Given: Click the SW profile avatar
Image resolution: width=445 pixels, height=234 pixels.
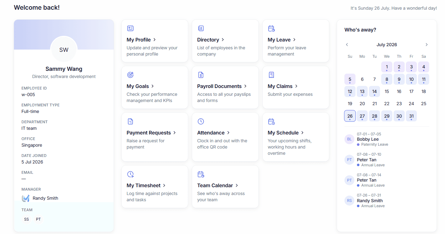Looking at the screenshot, I should click(64, 50).
